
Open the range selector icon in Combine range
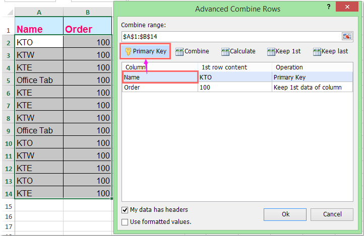pos(347,36)
